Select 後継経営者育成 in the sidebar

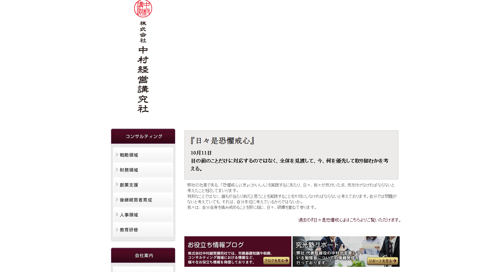pos(136,200)
